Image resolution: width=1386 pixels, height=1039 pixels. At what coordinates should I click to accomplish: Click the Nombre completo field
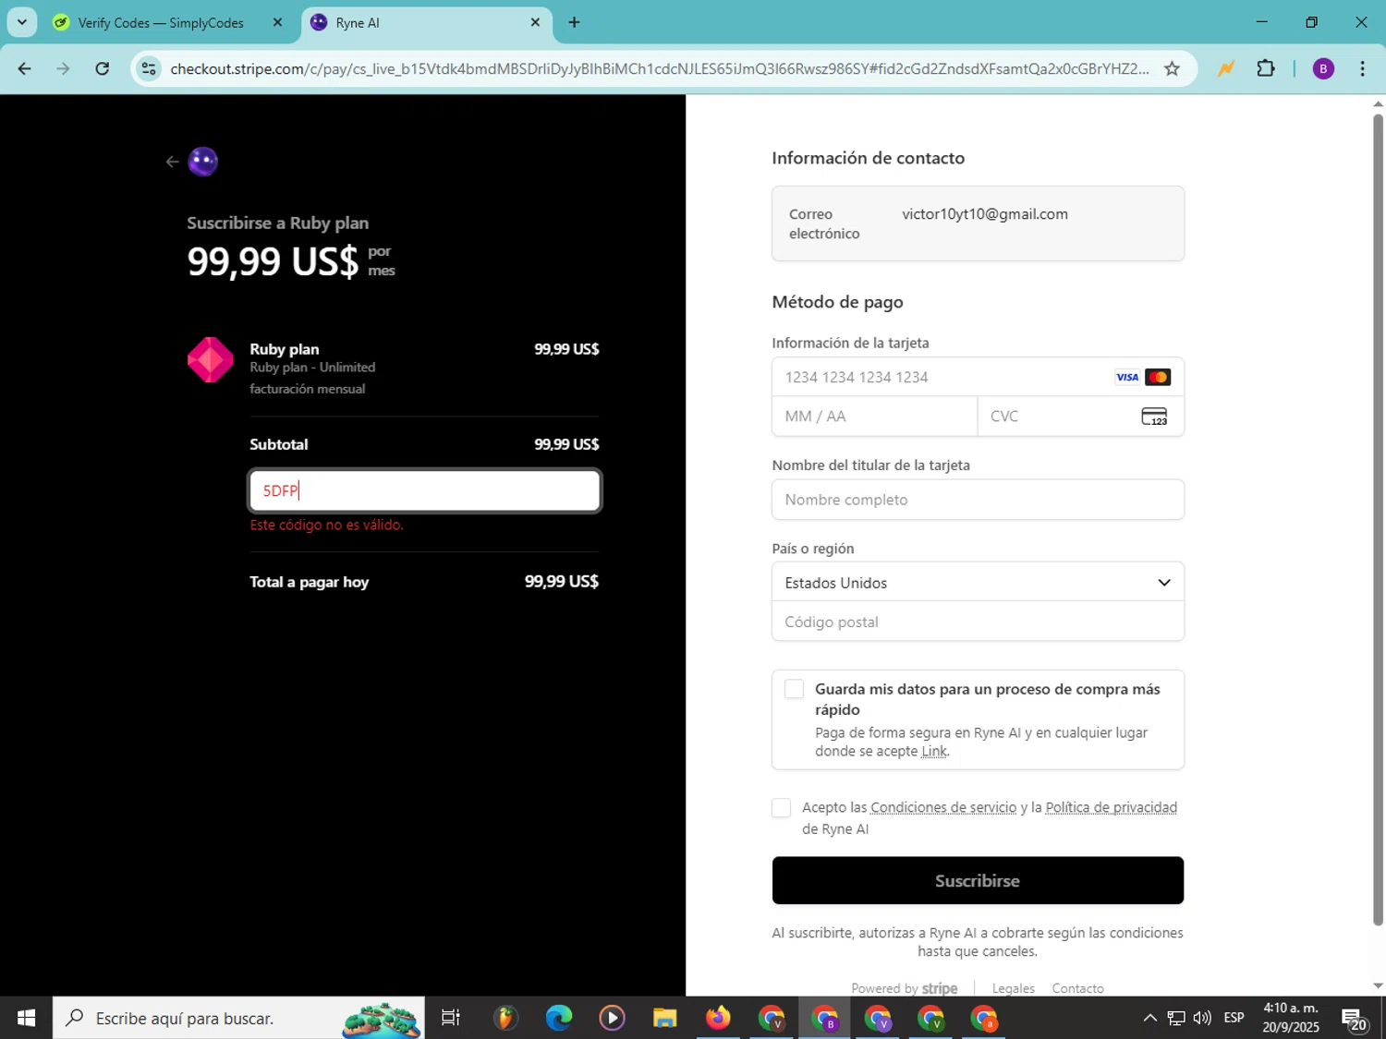click(x=978, y=500)
